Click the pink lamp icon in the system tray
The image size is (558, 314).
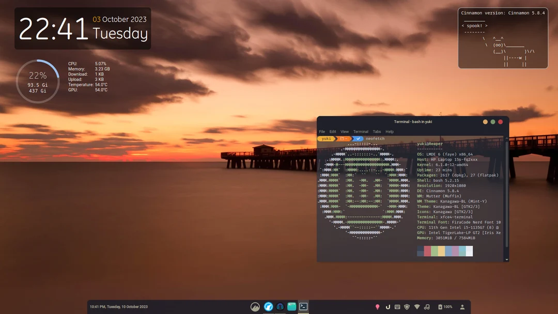(378, 306)
